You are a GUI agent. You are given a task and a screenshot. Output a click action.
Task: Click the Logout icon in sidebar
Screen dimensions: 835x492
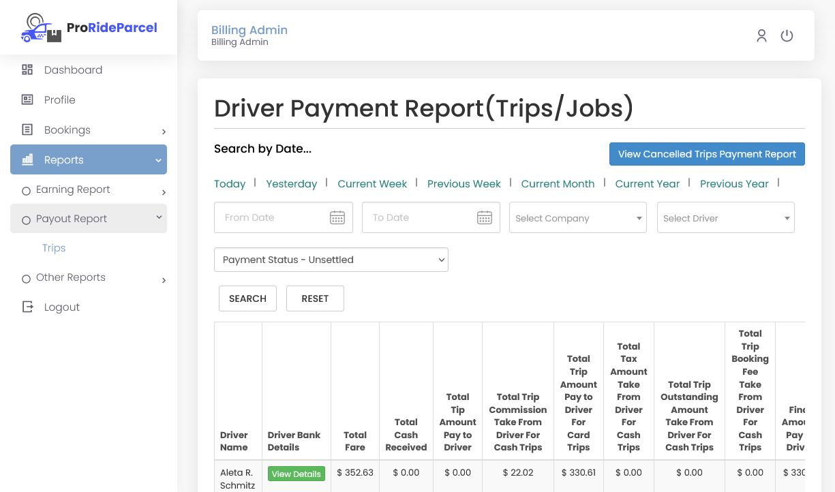(27, 307)
